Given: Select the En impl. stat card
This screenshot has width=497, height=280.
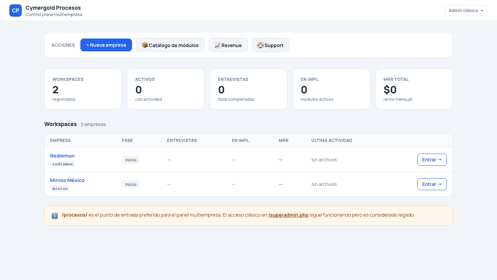Looking at the screenshot, I should (331, 89).
